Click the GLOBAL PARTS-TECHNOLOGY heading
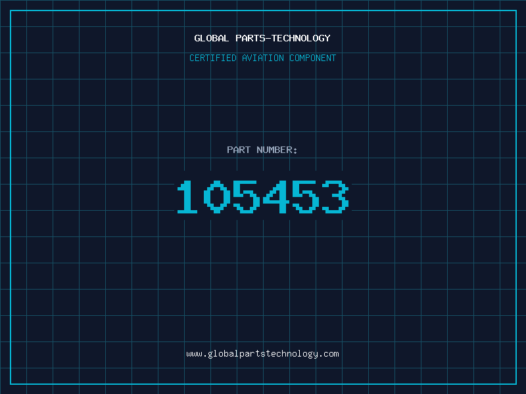526x394 pixels. click(262, 38)
